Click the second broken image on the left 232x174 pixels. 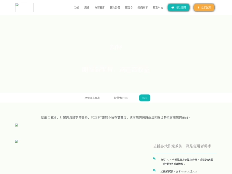(17, 141)
